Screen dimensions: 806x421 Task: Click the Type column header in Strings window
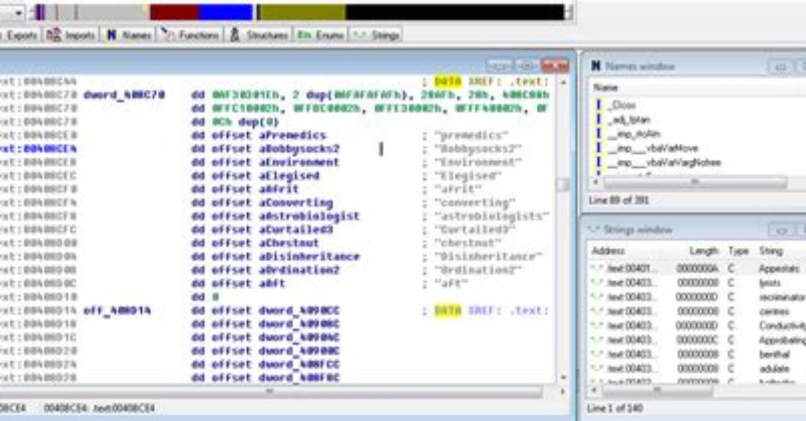pyautogui.click(x=738, y=250)
